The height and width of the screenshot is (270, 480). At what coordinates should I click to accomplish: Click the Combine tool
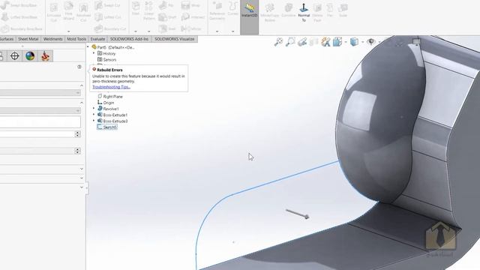[x=288, y=10]
